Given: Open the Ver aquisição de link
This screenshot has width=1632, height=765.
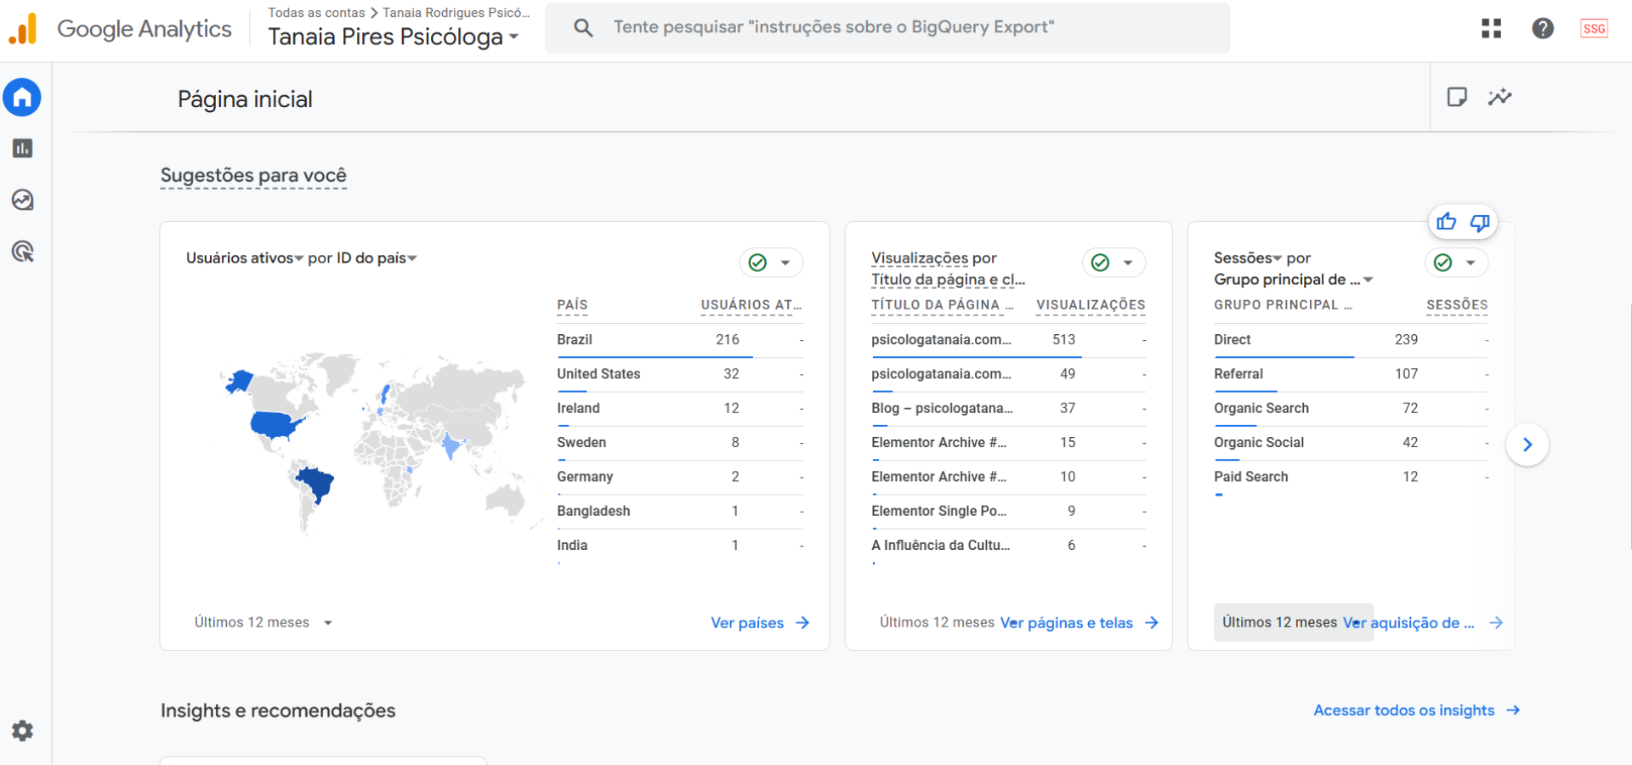Looking at the screenshot, I should (x=1408, y=623).
